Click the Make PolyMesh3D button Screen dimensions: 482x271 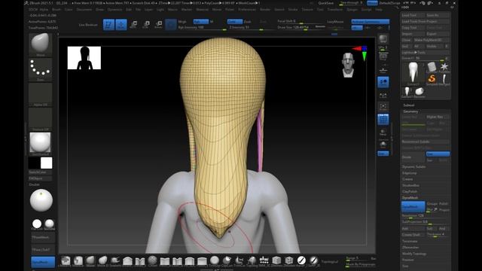[x=431, y=40]
